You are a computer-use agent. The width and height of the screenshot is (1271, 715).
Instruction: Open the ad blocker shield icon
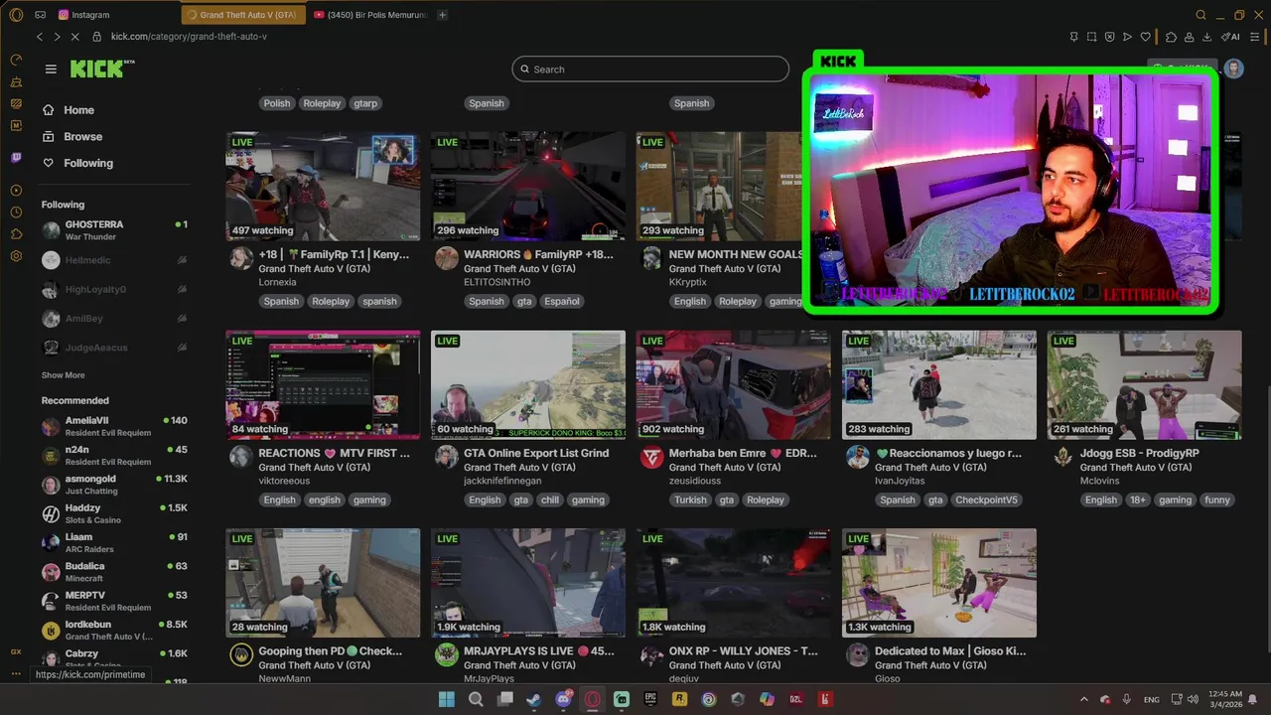coord(1109,37)
